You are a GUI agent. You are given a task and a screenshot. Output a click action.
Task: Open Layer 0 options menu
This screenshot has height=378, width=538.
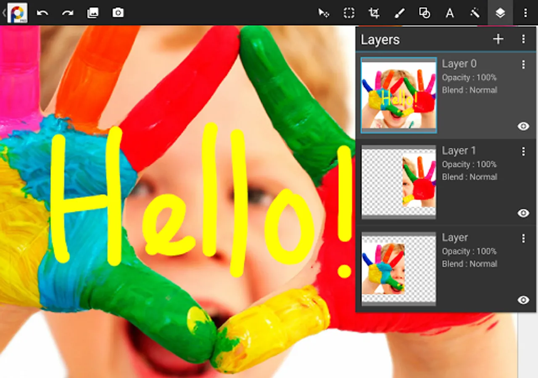pyautogui.click(x=523, y=64)
